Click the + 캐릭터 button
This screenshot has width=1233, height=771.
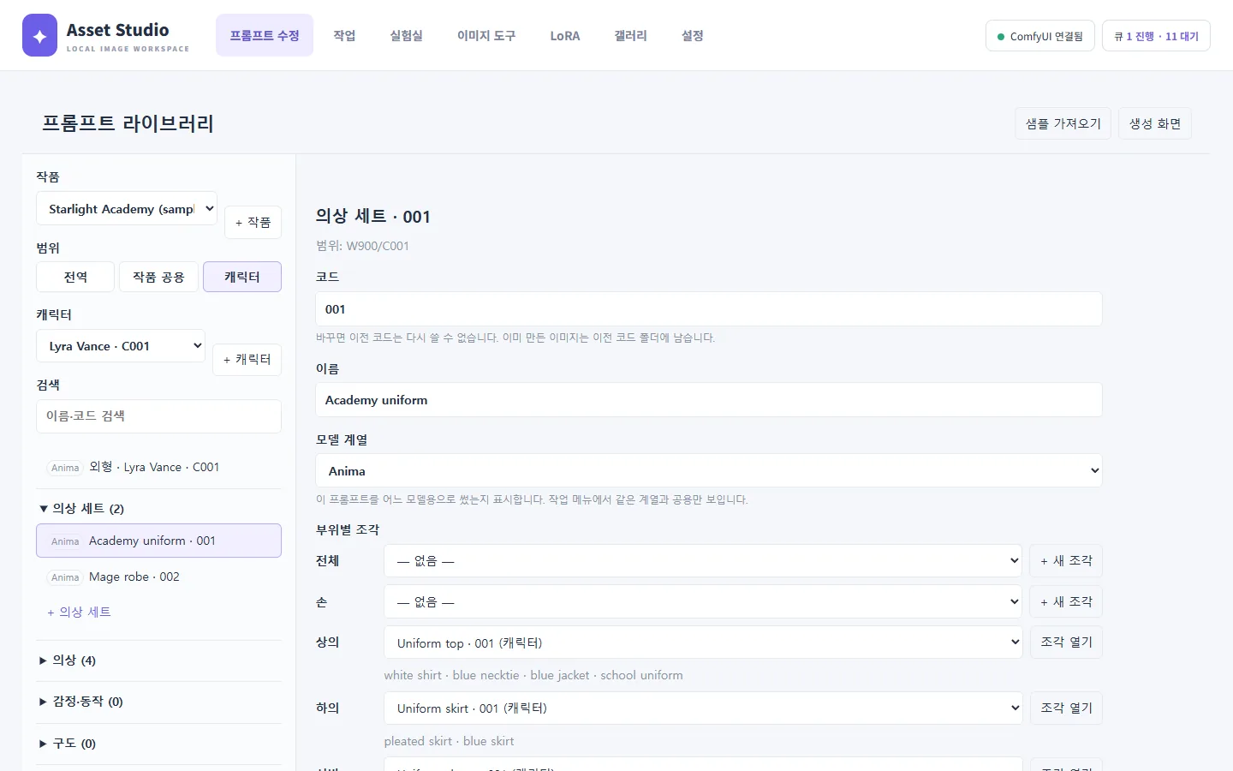pos(247,359)
